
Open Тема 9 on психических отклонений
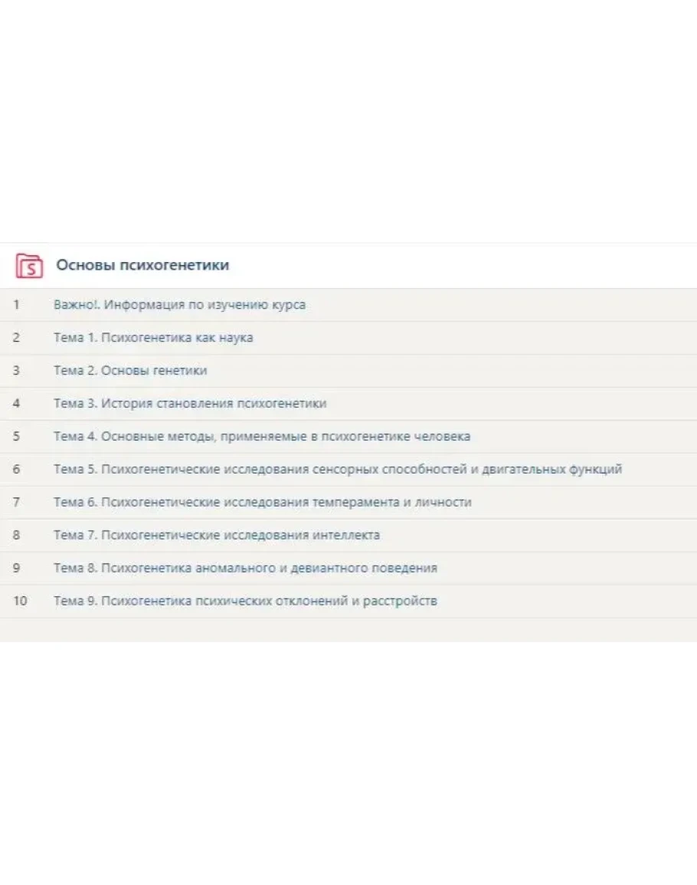246,601
